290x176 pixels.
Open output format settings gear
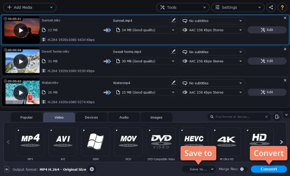pos(92,169)
